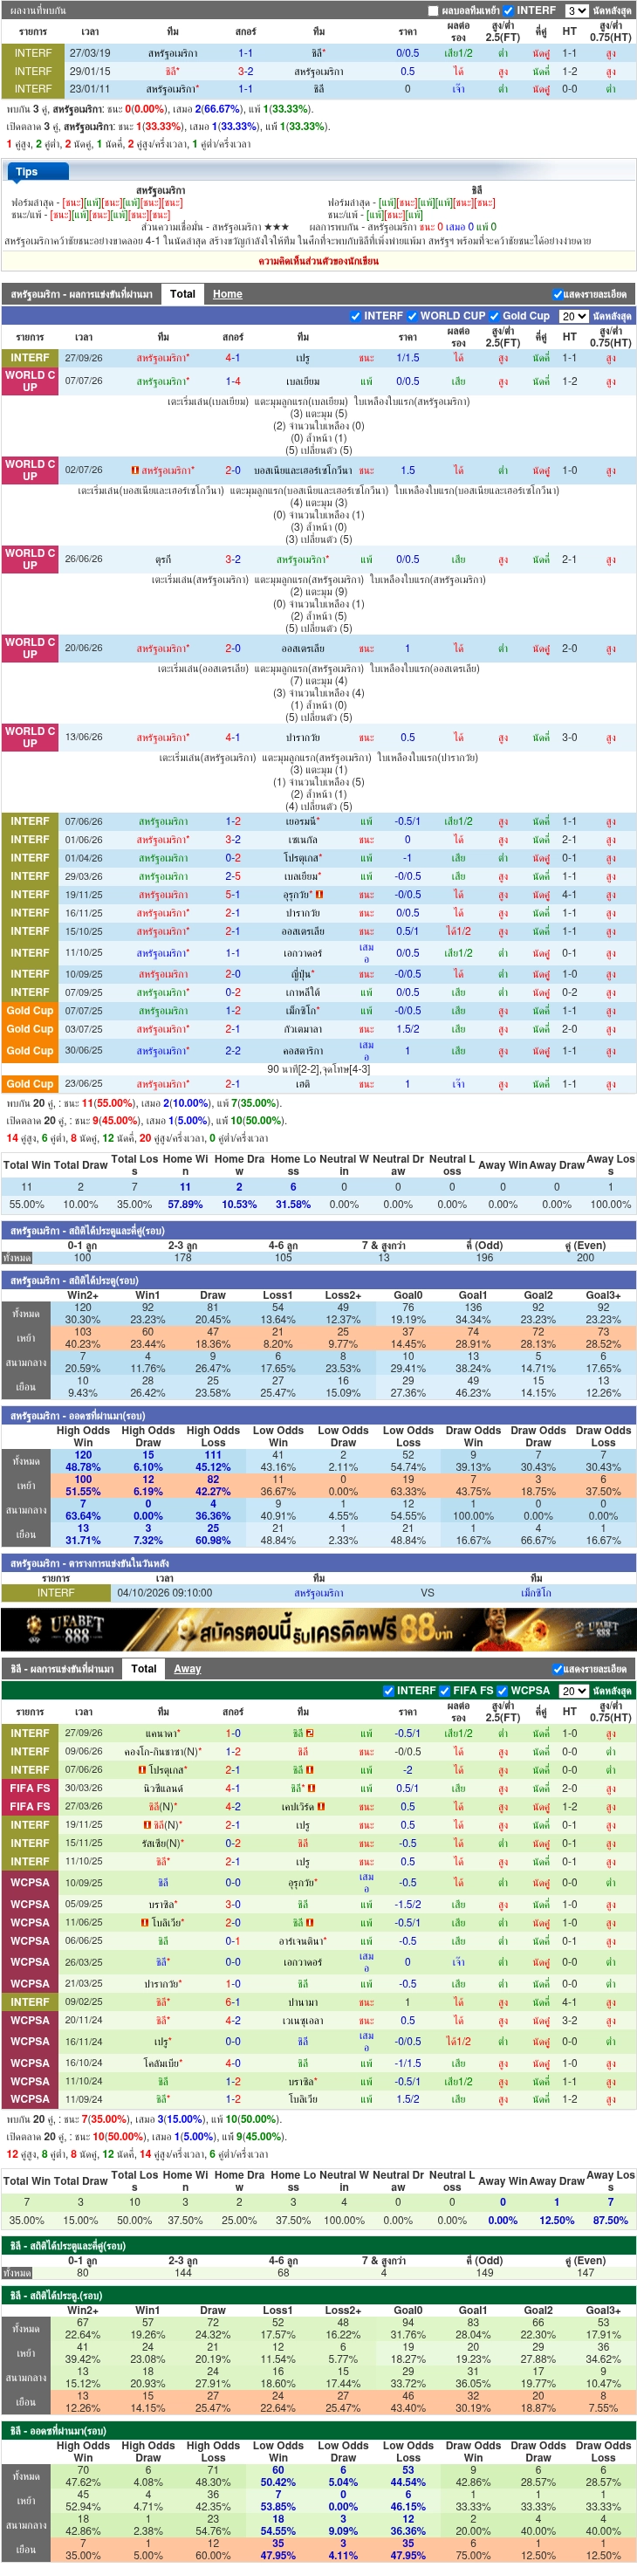637x2568 pixels.
Task: Click the 57.89% Home Win value for สหรัฐอเมริกา
Action: 184,1205
